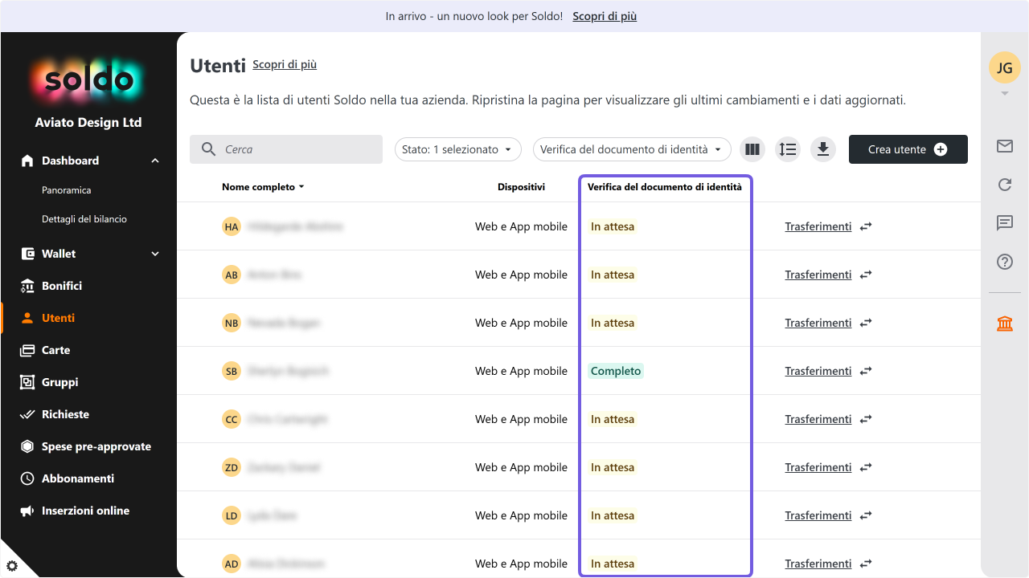Click the refresh icon in the right sidebar
Viewport: 1029px width, 578px height.
pyautogui.click(x=1005, y=185)
